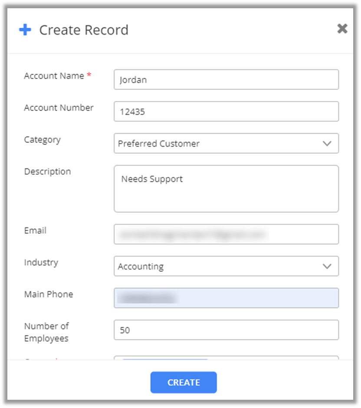Click the Main Phone label
Viewport: 361px width, 408px height.
[49, 294]
